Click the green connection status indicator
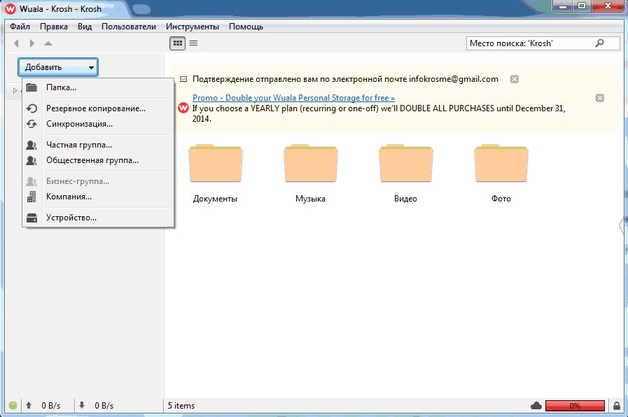The width and height of the screenshot is (628, 417). (x=13, y=405)
